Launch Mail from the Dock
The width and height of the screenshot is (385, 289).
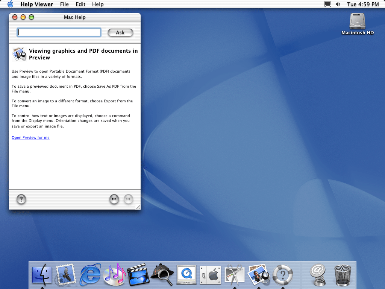pos(66,274)
